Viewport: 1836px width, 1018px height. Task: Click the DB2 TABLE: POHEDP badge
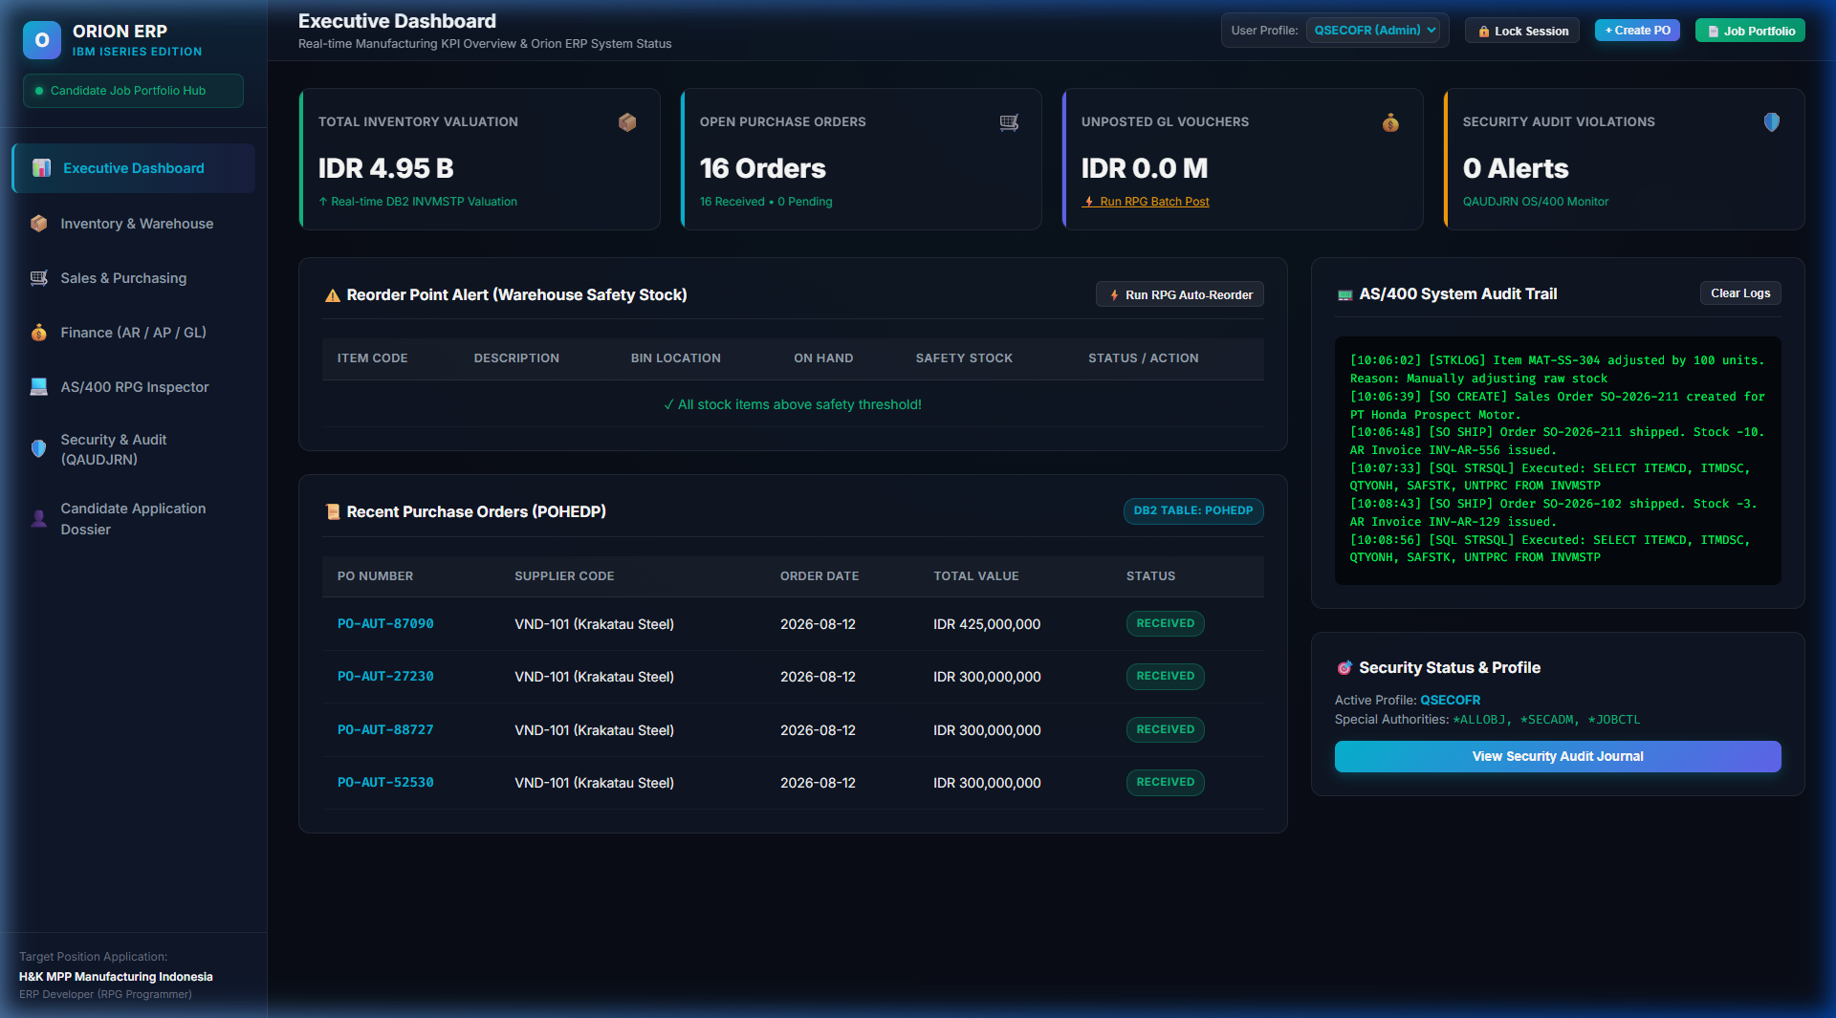(x=1193, y=511)
